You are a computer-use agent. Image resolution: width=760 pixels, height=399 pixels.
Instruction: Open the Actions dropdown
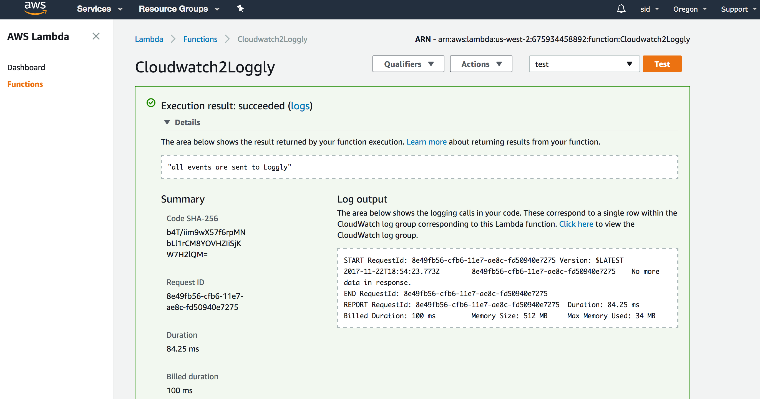coord(481,64)
